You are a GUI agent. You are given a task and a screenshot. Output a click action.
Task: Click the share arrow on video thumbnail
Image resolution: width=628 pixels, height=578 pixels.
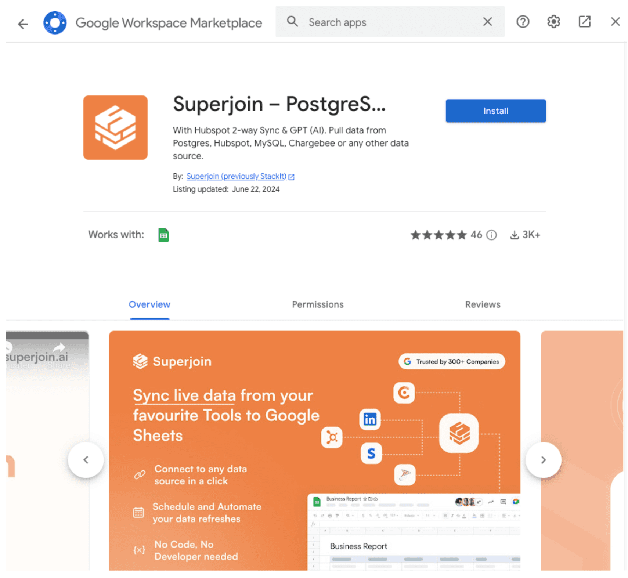[59, 347]
